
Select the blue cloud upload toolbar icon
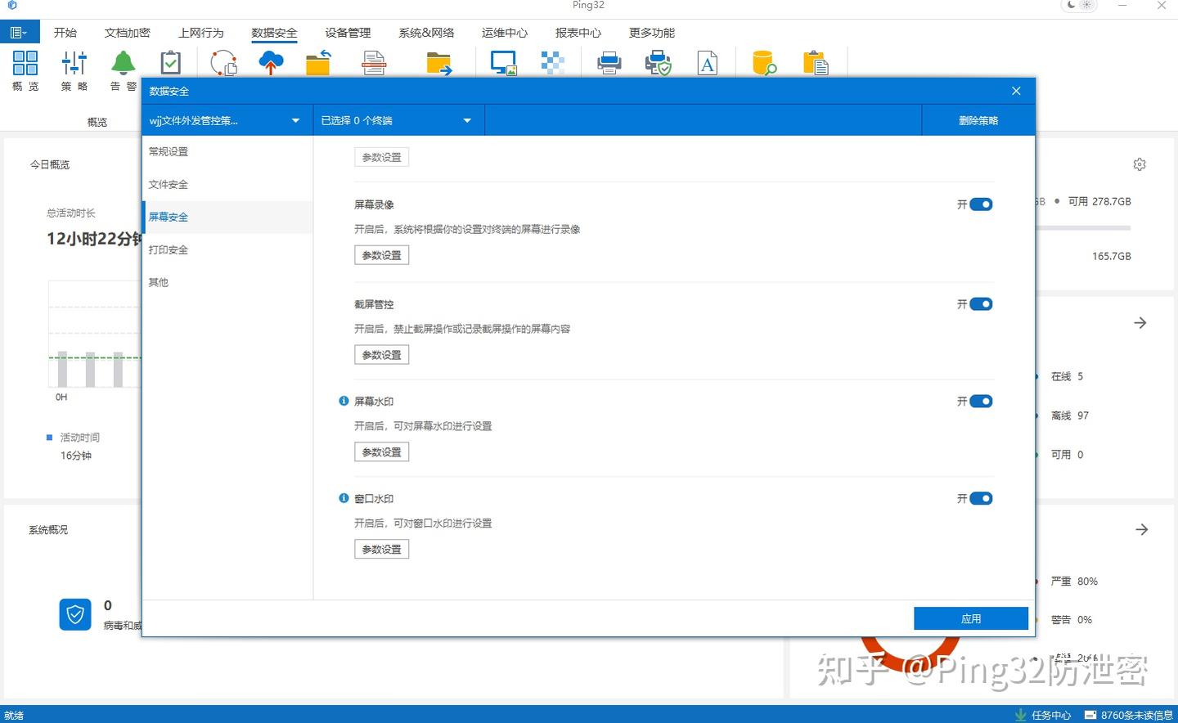pyautogui.click(x=271, y=62)
